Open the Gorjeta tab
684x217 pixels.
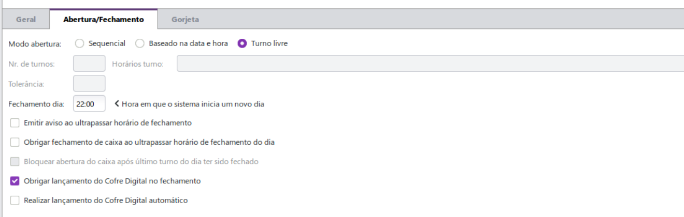(185, 20)
